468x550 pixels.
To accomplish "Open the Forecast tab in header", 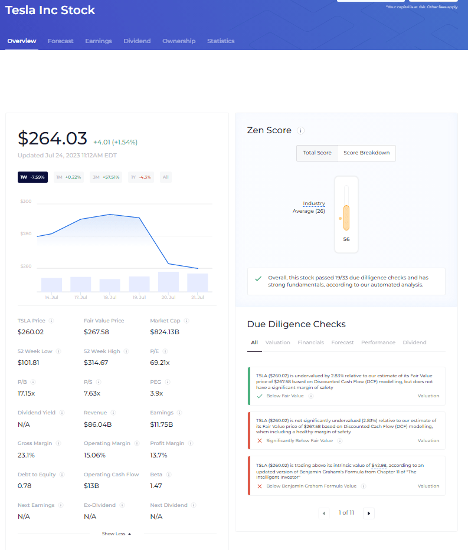I will 60,41.
